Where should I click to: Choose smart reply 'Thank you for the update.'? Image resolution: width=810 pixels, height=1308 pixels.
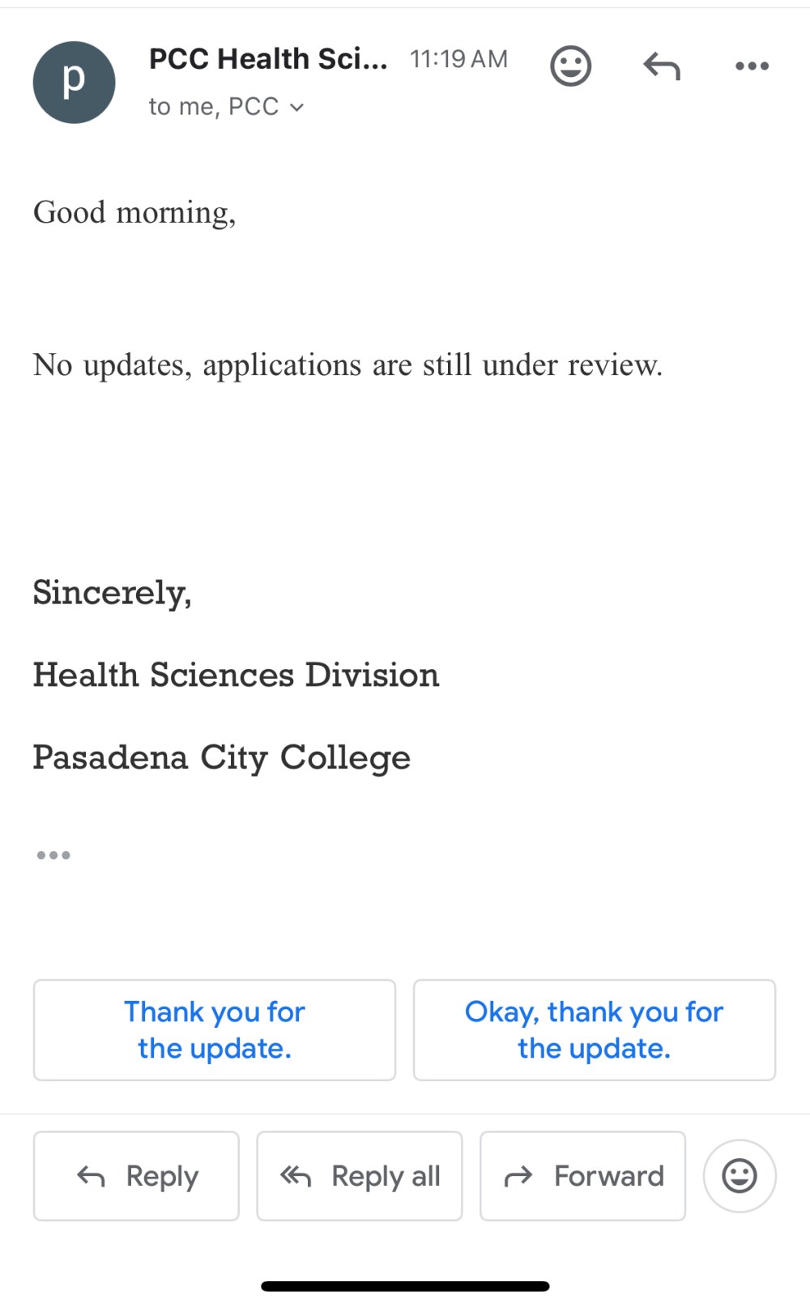[x=215, y=1030]
